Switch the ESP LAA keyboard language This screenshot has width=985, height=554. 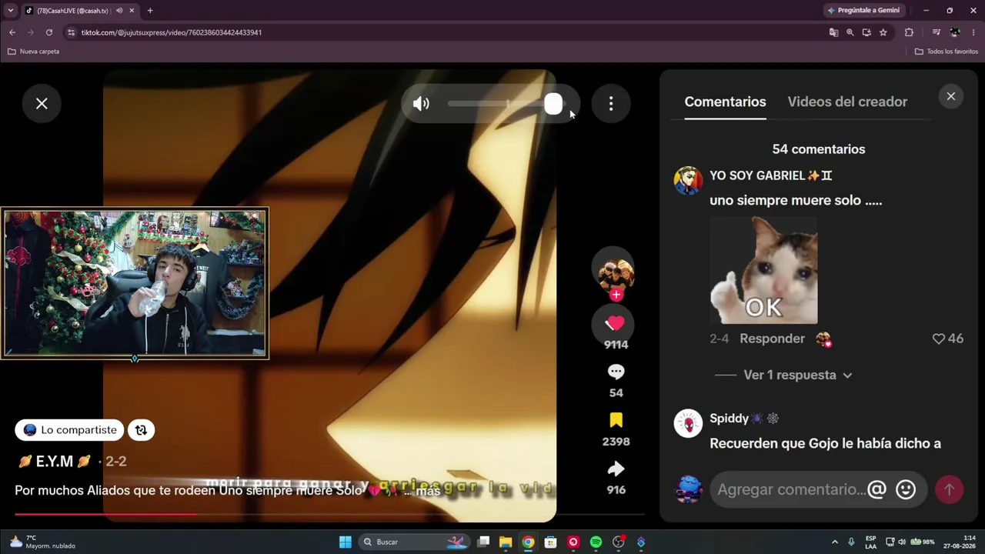click(x=870, y=542)
